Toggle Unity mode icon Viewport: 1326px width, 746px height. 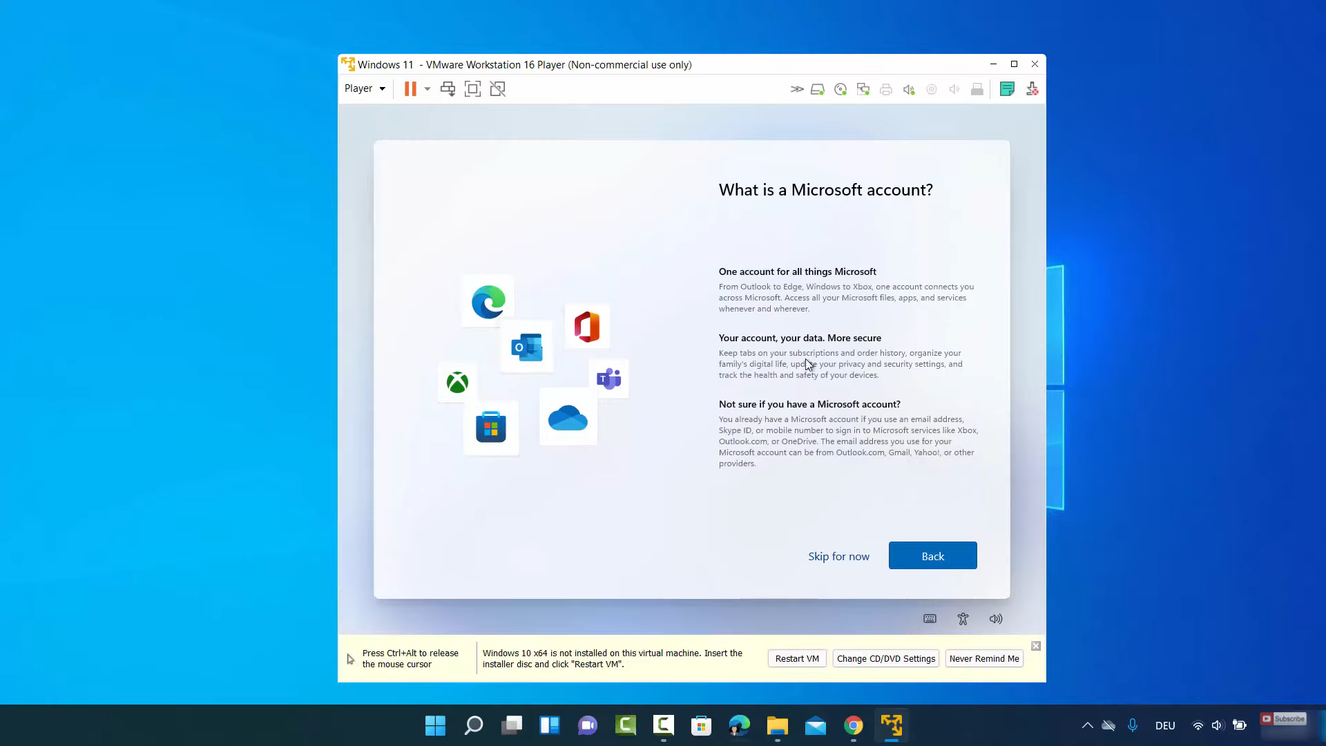click(x=497, y=88)
